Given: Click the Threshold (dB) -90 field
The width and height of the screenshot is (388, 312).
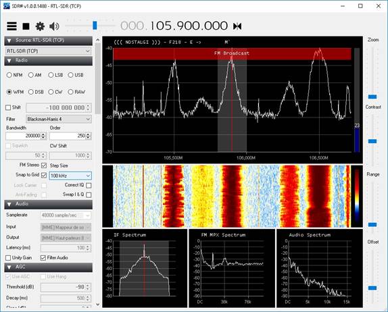Looking at the screenshot, I should point(66,287).
